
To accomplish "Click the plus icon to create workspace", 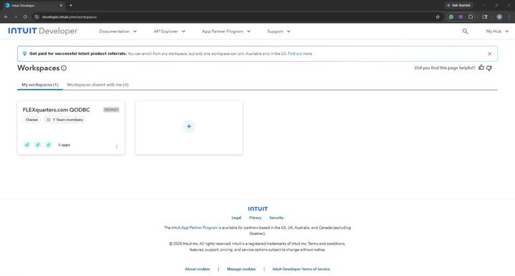I will click(x=189, y=126).
